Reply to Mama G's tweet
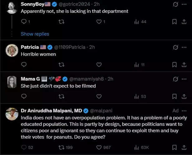Viewport: 192px width, 155px height. (x=24, y=96)
